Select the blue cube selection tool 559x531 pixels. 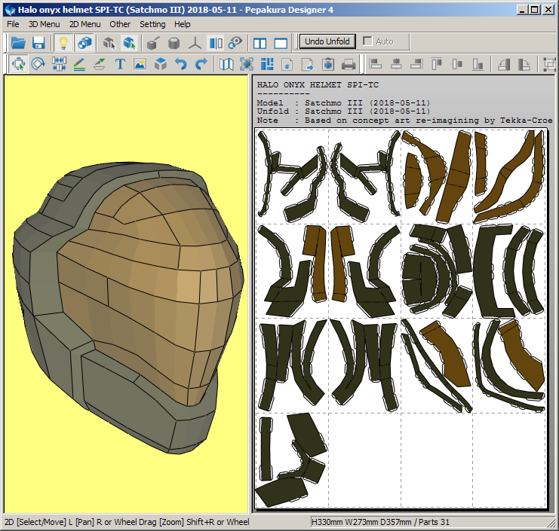pos(130,43)
